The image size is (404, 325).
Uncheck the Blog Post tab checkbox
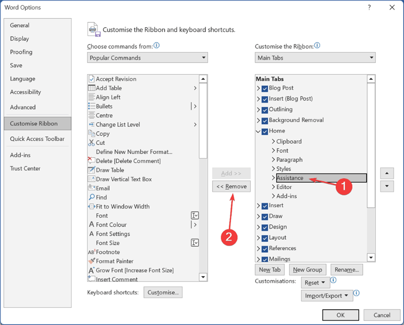point(265,89)
